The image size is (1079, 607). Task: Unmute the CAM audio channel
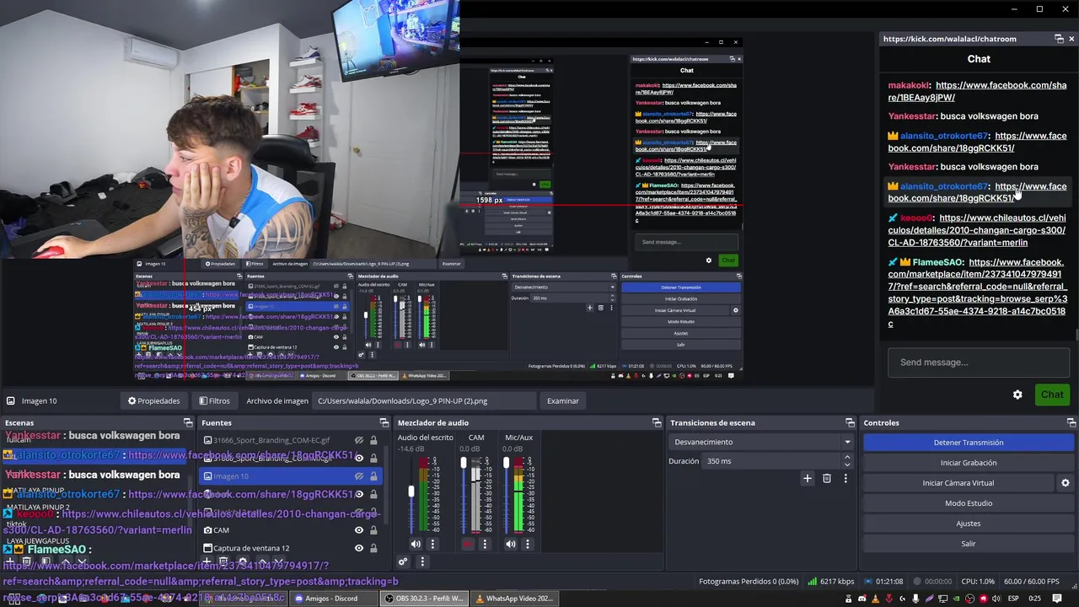(x=468, y=545)
